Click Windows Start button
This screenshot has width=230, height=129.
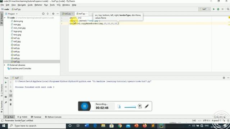coord(4,126)
